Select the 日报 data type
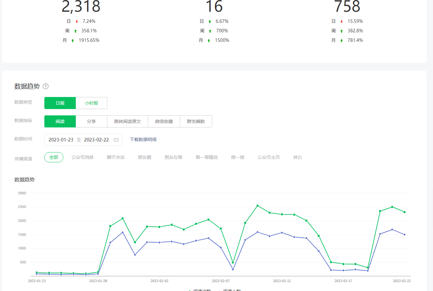 (60, 103)
